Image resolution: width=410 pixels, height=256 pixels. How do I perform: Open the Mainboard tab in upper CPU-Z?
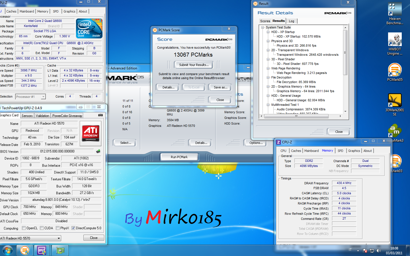click(27, 11)
